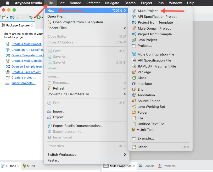Open the Run toolbar dropdown arrow
213x172 pixels.
(42, 18)
